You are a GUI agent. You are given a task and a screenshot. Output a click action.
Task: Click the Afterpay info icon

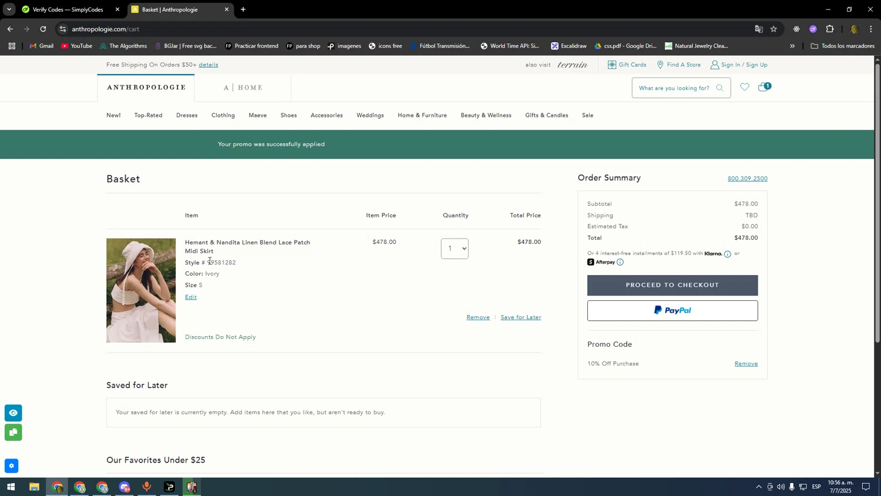coord(620,262)
